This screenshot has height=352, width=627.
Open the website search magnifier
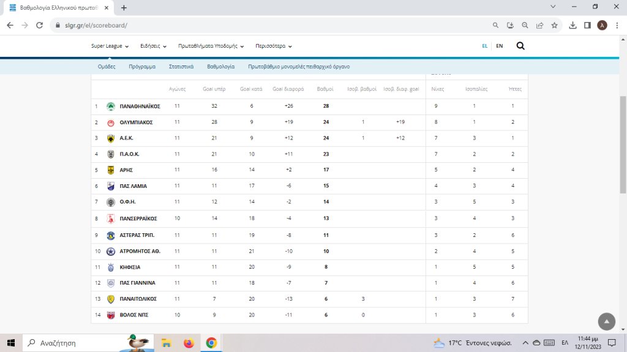pyautogui.click(x=520, y=46)
